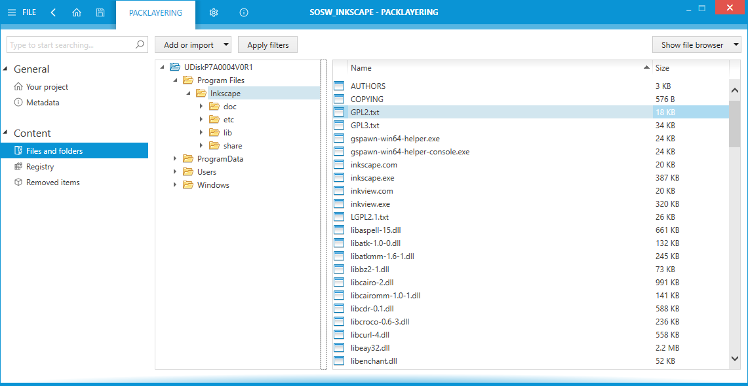Image resolution: width=748 pixels, height=386 pixels.
Task: Select the ProgramData folder
Action: [x=220, y=158]
